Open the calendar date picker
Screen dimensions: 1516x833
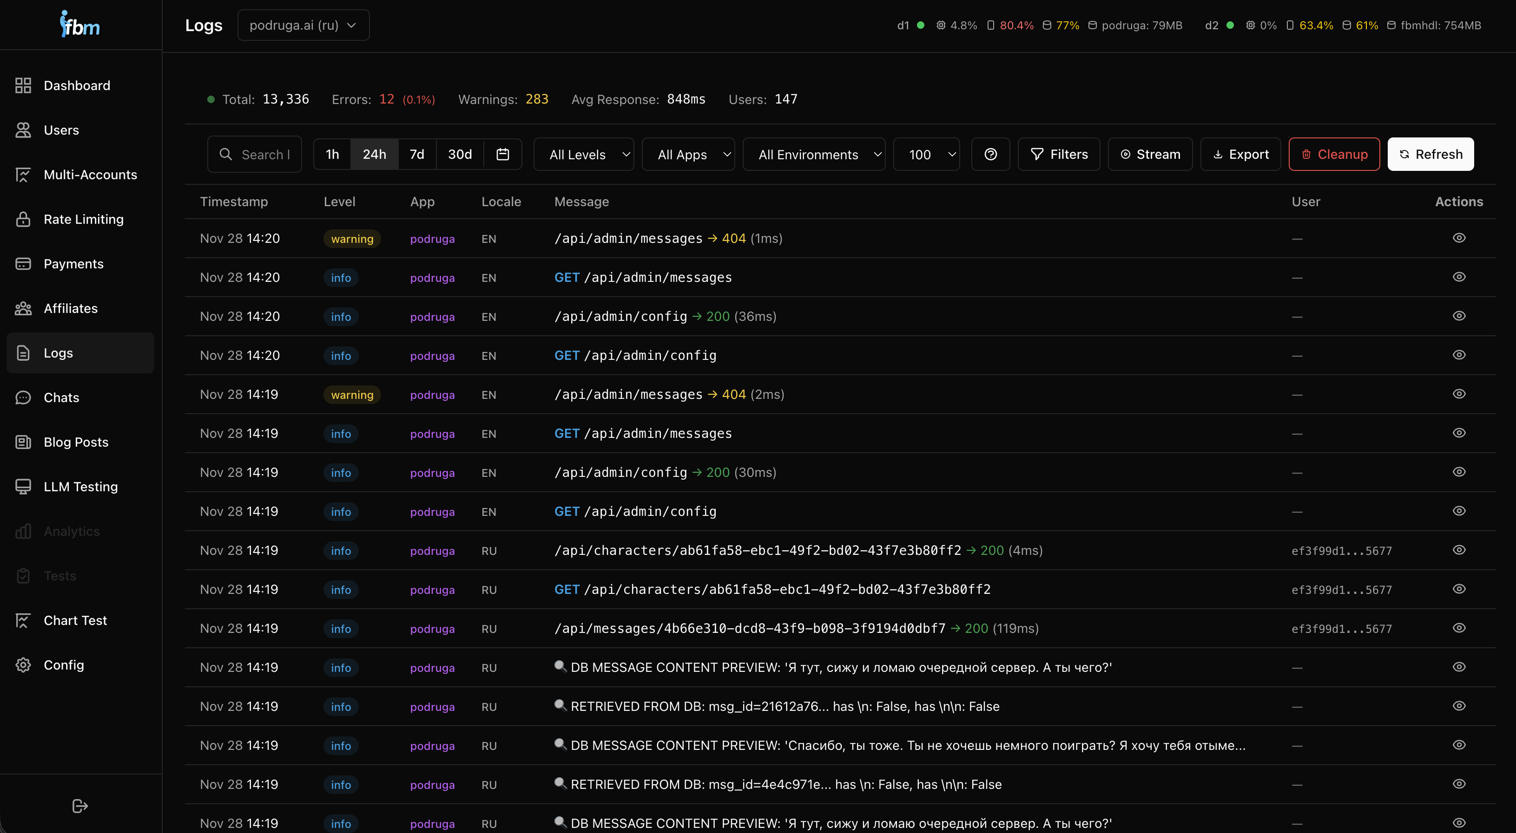point(503,154)
